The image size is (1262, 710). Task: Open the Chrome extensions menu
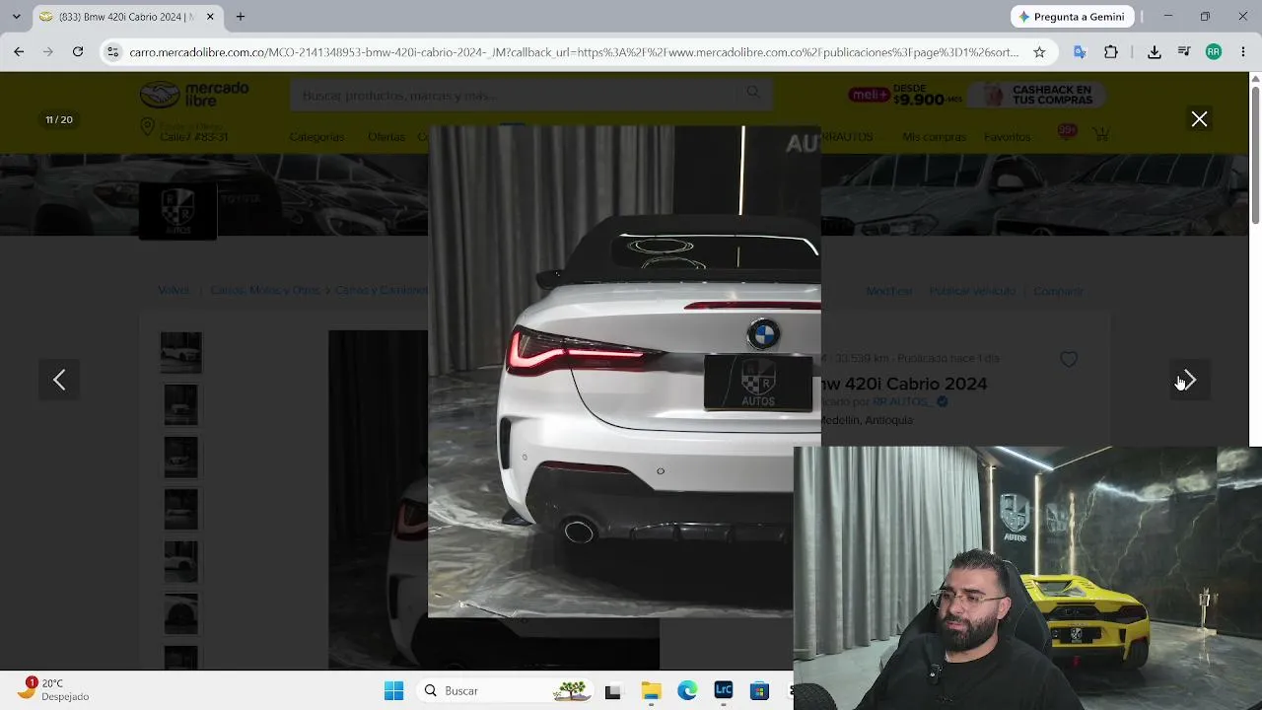point(1111,52)
